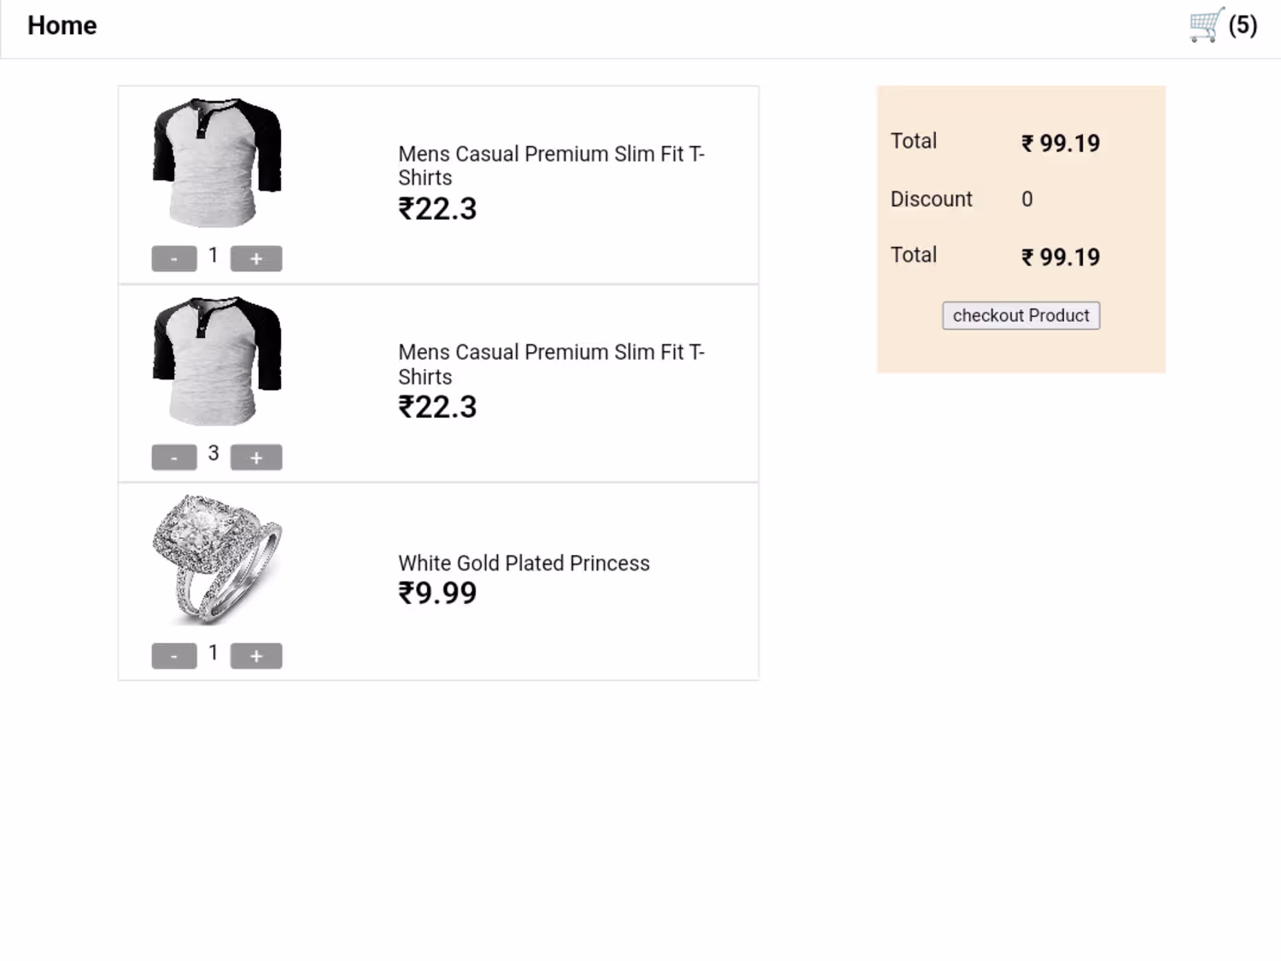The height and width of the screenshot is (961, 1281).
Task: Click the image of the shirt with quantity 3
Action: (217, 361)
